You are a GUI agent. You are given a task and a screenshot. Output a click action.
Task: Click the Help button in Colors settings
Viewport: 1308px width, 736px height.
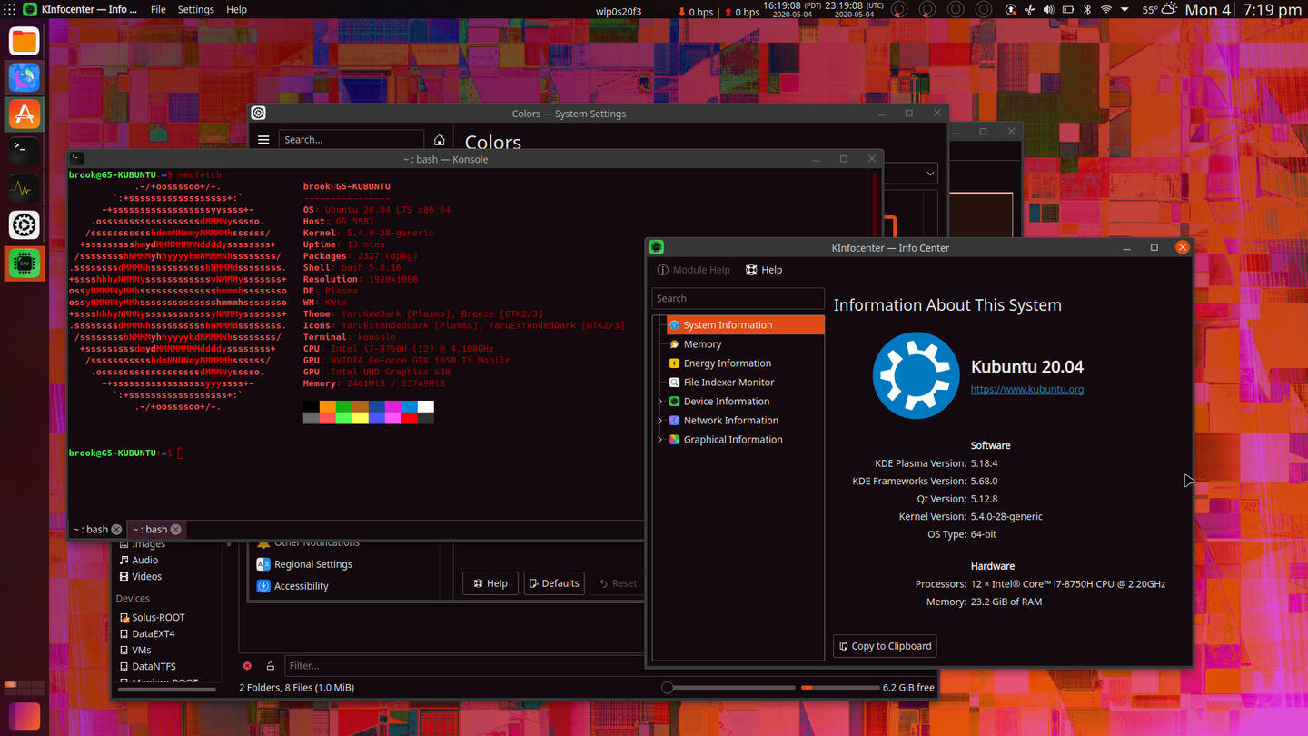(x=490, y=583)
